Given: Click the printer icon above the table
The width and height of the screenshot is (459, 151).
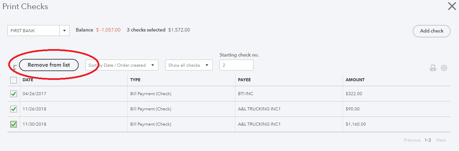Looking at the screenshot, I should click(x=433, y=68).
